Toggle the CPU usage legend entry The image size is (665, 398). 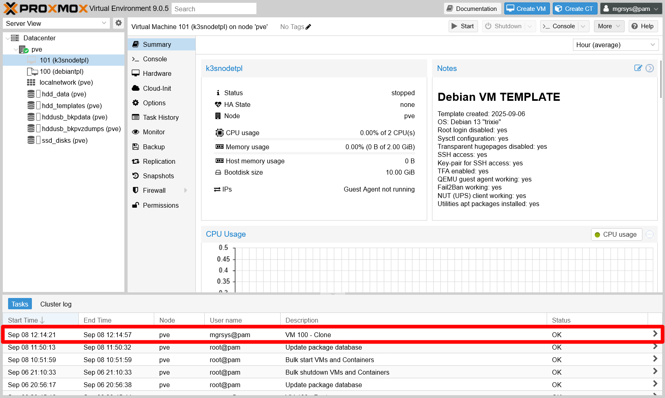point(616,234)
